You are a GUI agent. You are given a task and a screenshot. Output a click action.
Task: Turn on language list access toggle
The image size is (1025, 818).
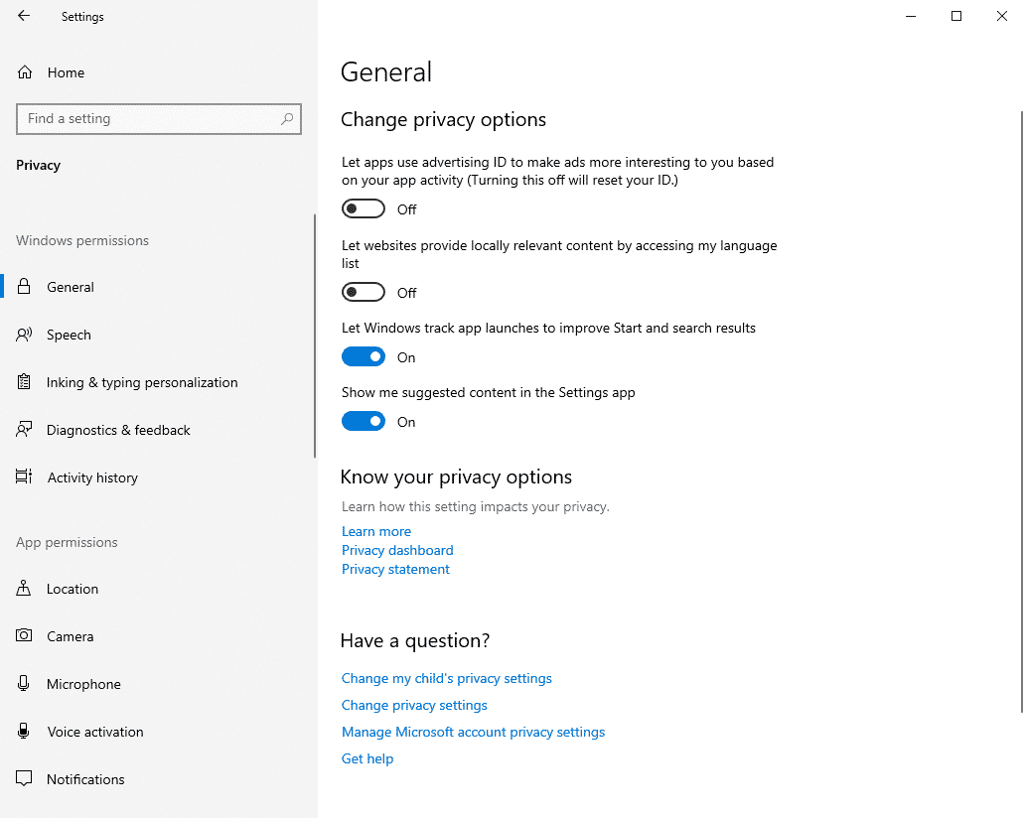point(363,292)
